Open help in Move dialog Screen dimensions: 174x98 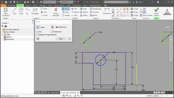pyautogui.click(x=38, y=39)
